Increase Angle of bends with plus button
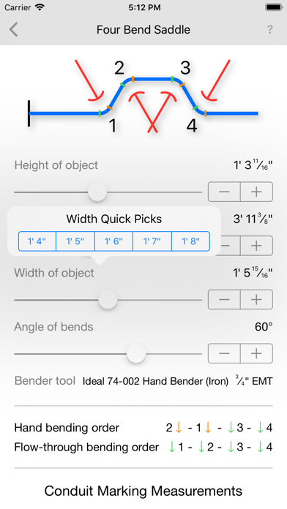The width and height of the screenshot is (287, 509). tap(256, 353)
